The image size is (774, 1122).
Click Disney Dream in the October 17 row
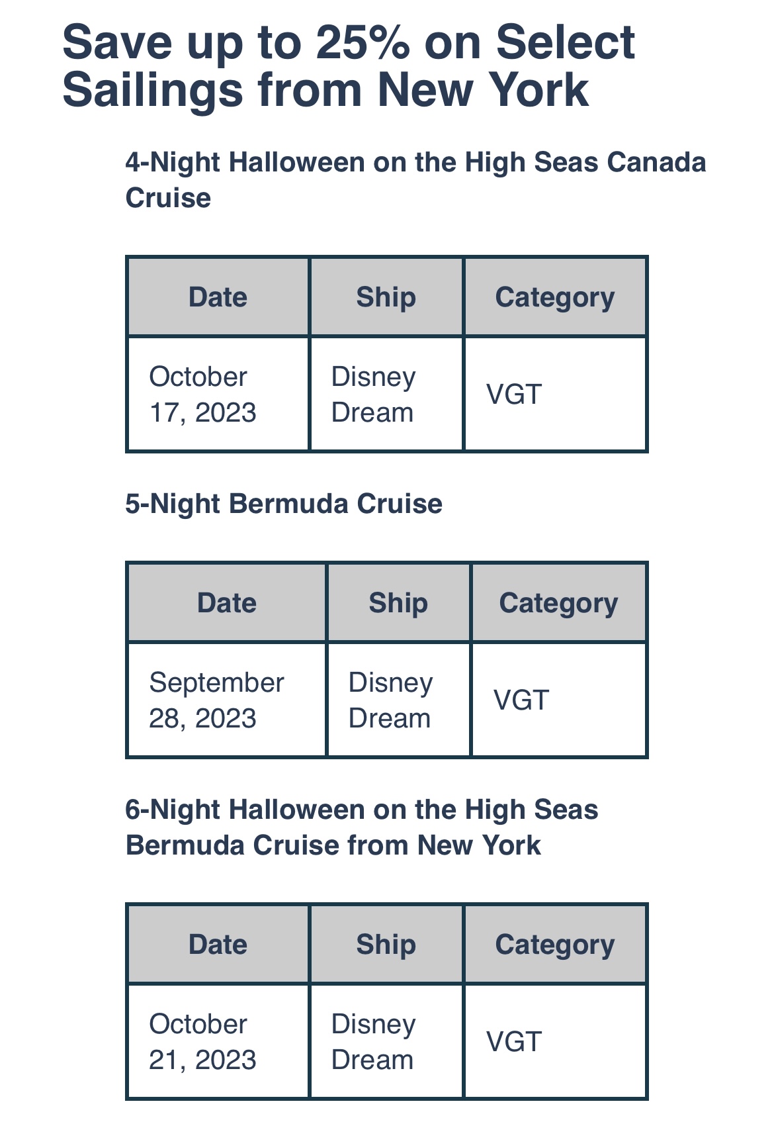[x=373, y=395]
